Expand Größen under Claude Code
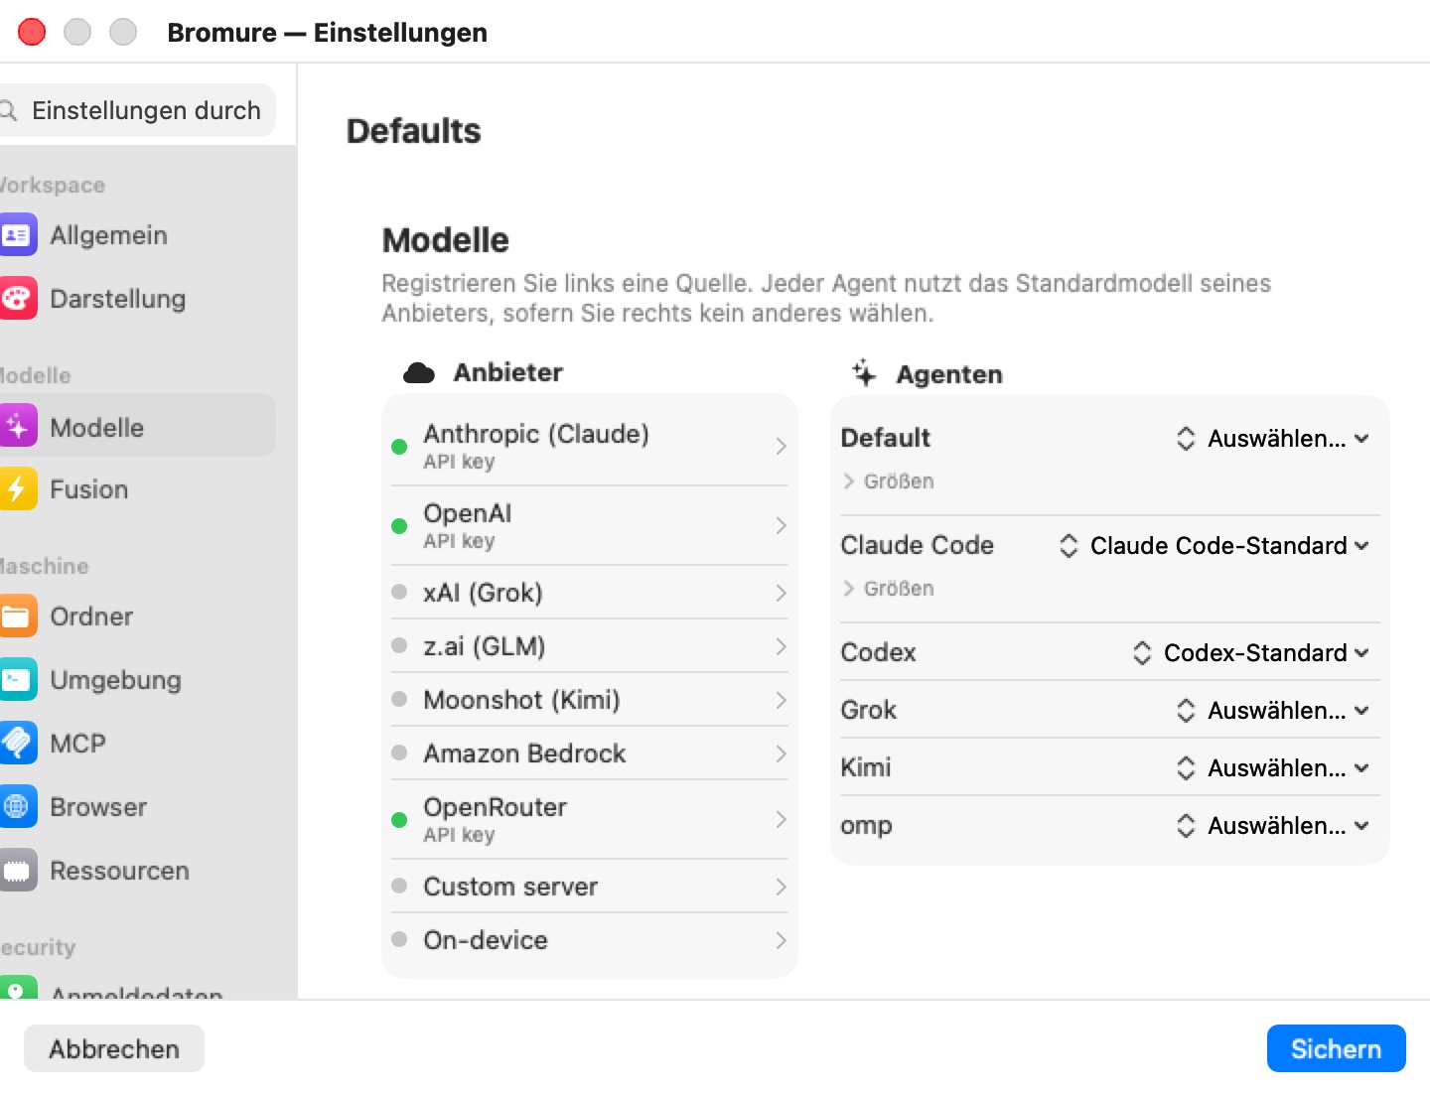 [889, 589]
